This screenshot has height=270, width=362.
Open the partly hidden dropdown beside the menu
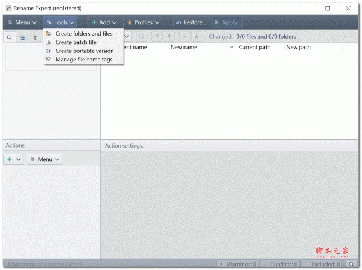127,36
